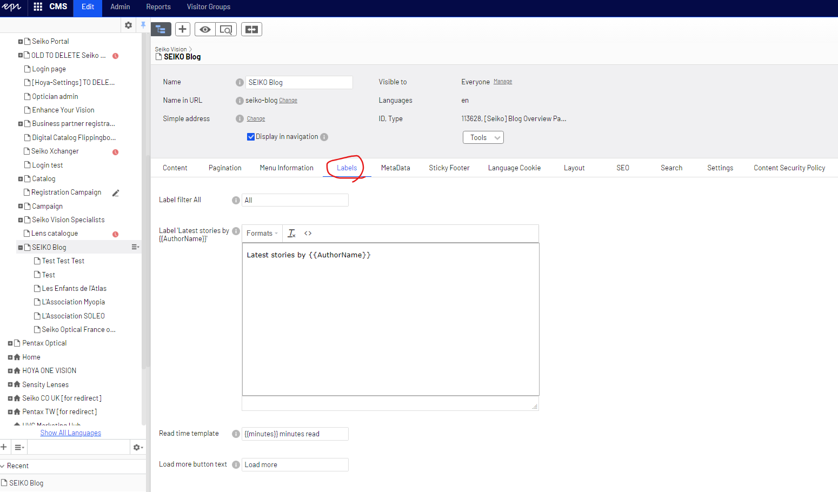Open navigation pane settings gear at top
Viewport: 838px width, 492px height.
[x=128, y=25]
